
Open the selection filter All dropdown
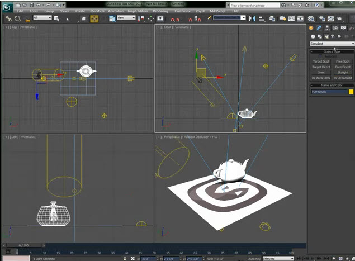click(42, 17)
